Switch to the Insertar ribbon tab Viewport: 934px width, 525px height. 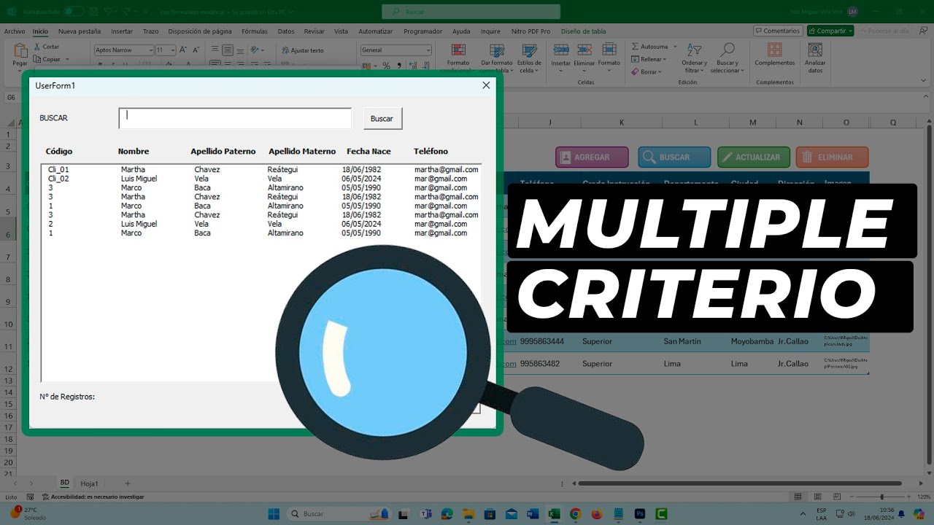point(122,31)
